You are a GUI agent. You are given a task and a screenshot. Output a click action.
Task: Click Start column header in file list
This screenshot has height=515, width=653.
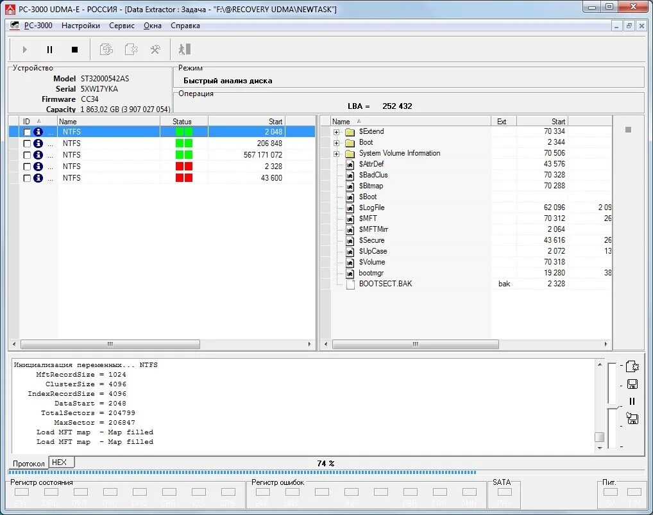click(x=542, y=122)
